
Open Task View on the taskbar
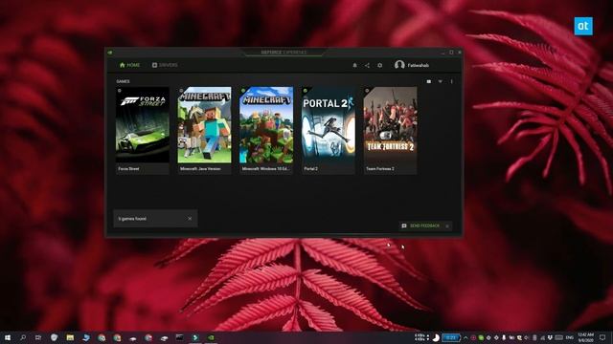click(38, 337)
